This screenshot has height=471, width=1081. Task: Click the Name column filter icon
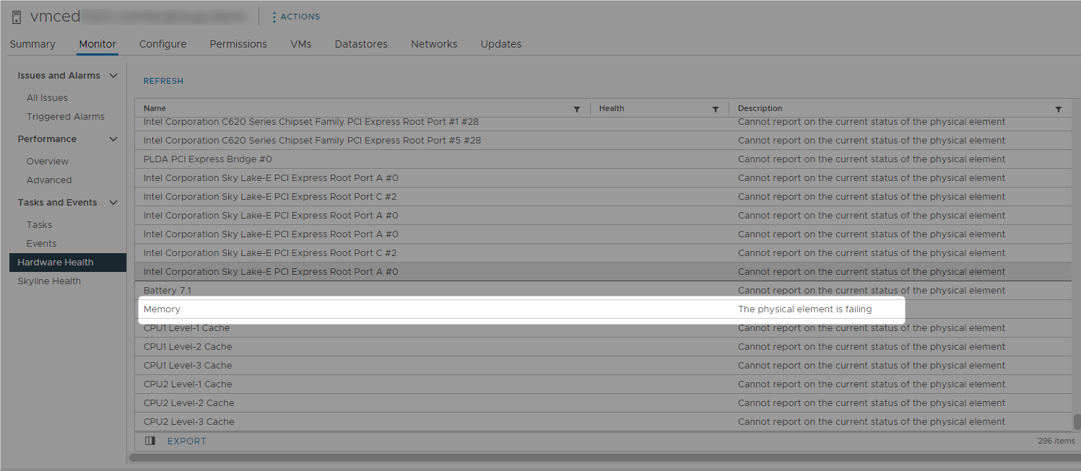[576, 109]
